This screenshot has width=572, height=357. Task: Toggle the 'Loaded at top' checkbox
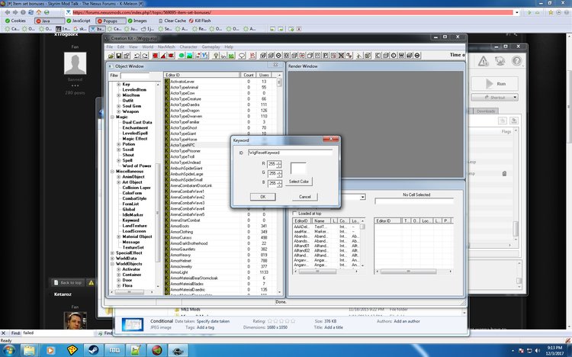tap(295, 213)
